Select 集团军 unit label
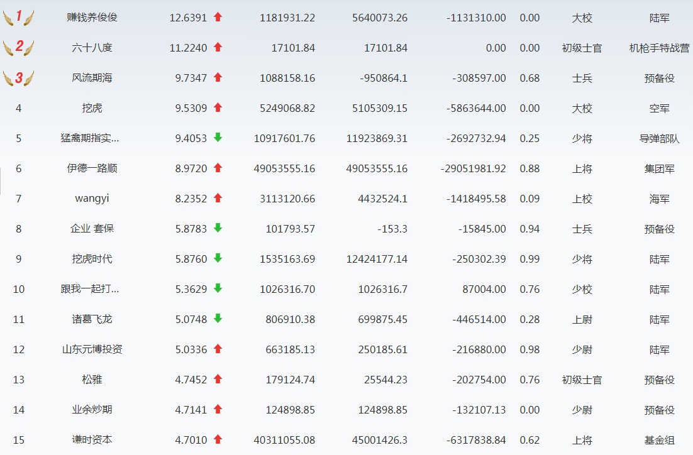Screen dimensions: 693x455 (x=659, y=168)
